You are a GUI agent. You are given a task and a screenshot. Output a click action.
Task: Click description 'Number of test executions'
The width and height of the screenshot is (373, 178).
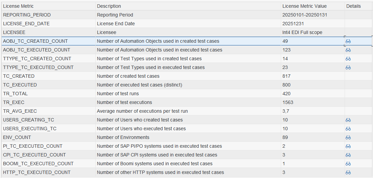(124, 103)
